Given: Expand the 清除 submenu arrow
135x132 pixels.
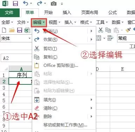Looking at the screenshot, I should point(92,108).
